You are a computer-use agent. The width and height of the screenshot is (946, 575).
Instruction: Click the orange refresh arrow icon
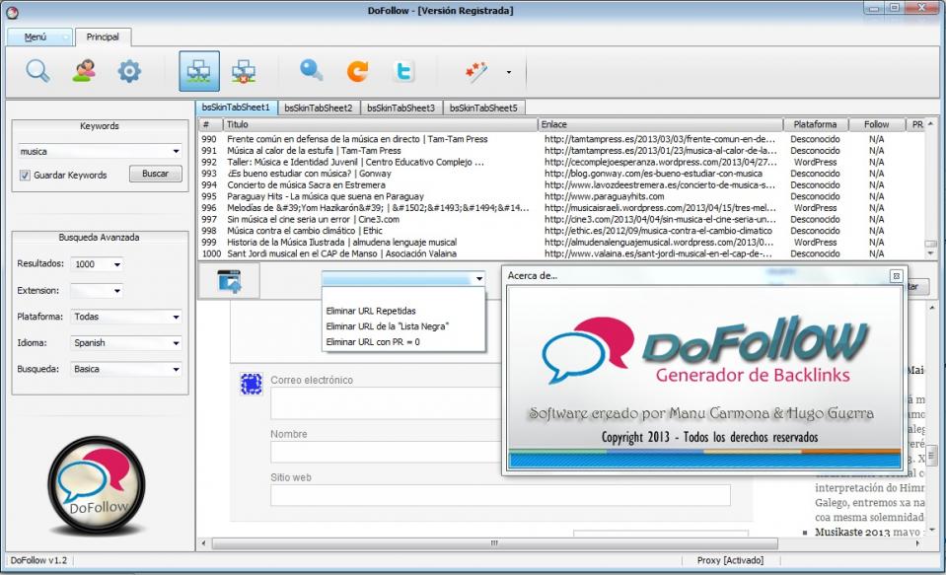click(x=357, y=71)
